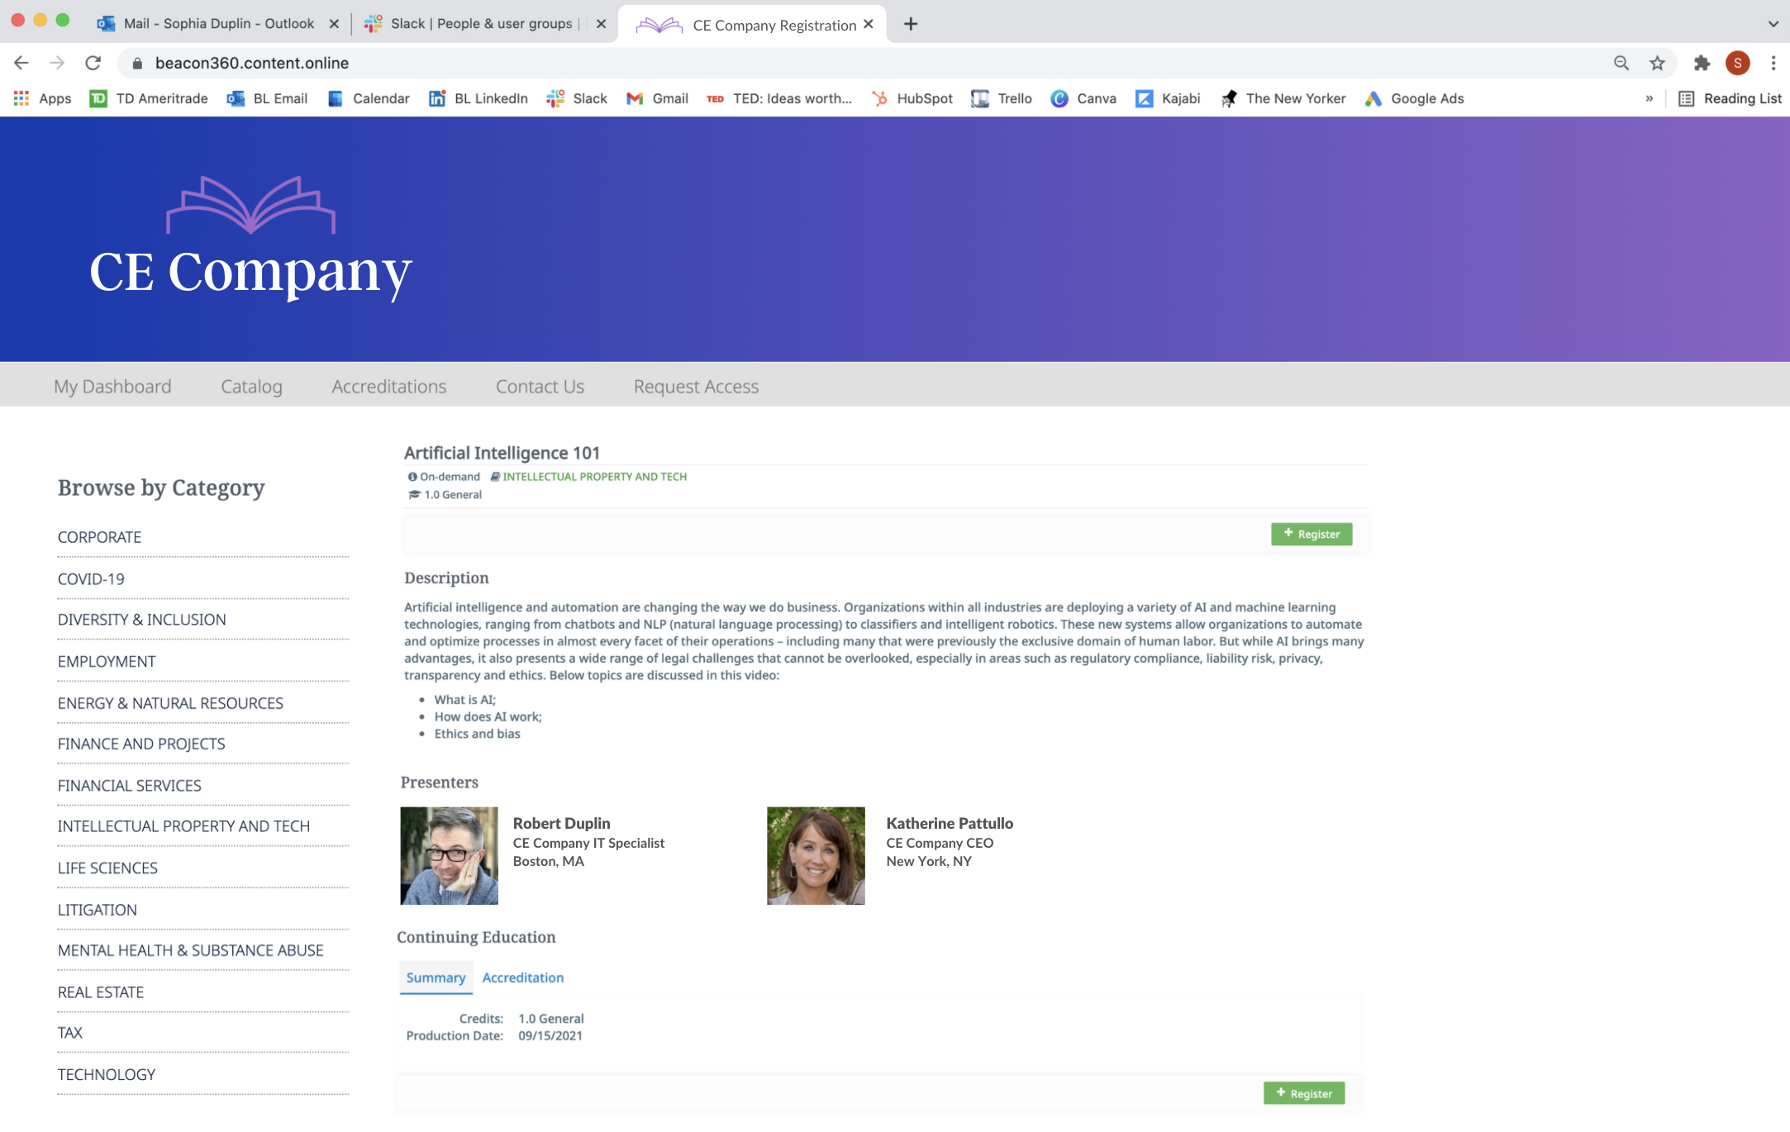Open Google Ads bookmark
This screenshot has height=1132, width=1790.
point(1414,98)
